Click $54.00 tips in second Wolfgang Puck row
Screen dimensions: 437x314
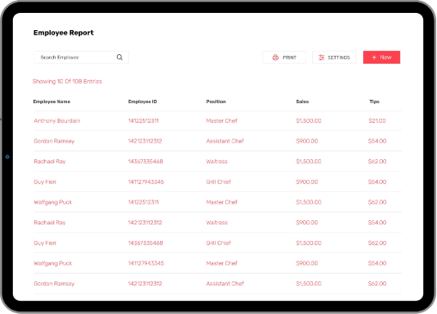tap(377, 263)
